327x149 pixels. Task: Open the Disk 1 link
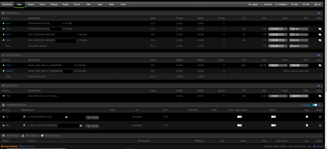(9, 29)
